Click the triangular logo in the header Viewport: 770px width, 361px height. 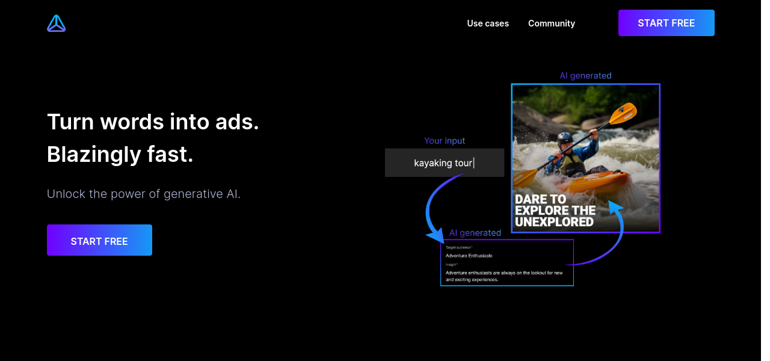[57, 23]
